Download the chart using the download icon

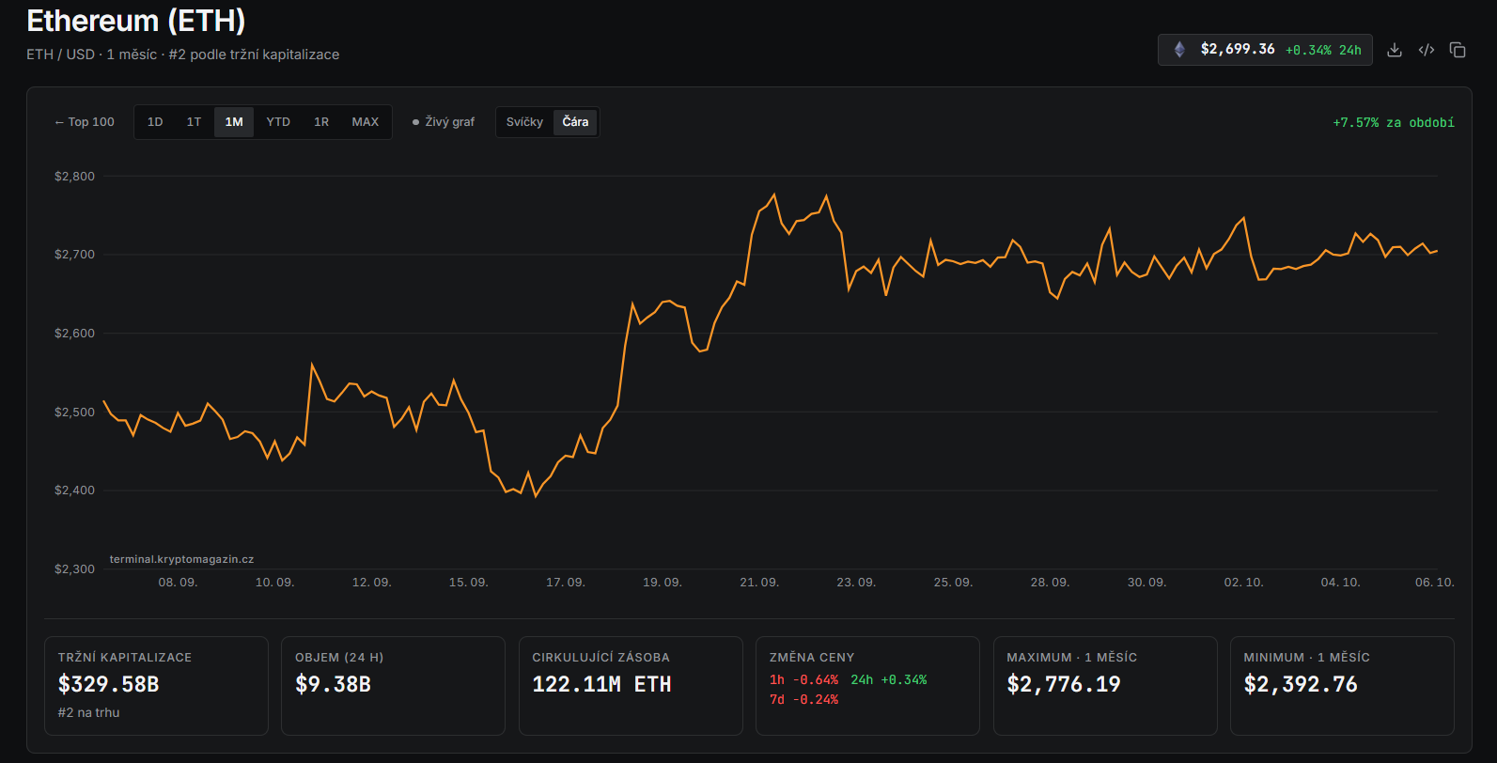(1395, 50)
